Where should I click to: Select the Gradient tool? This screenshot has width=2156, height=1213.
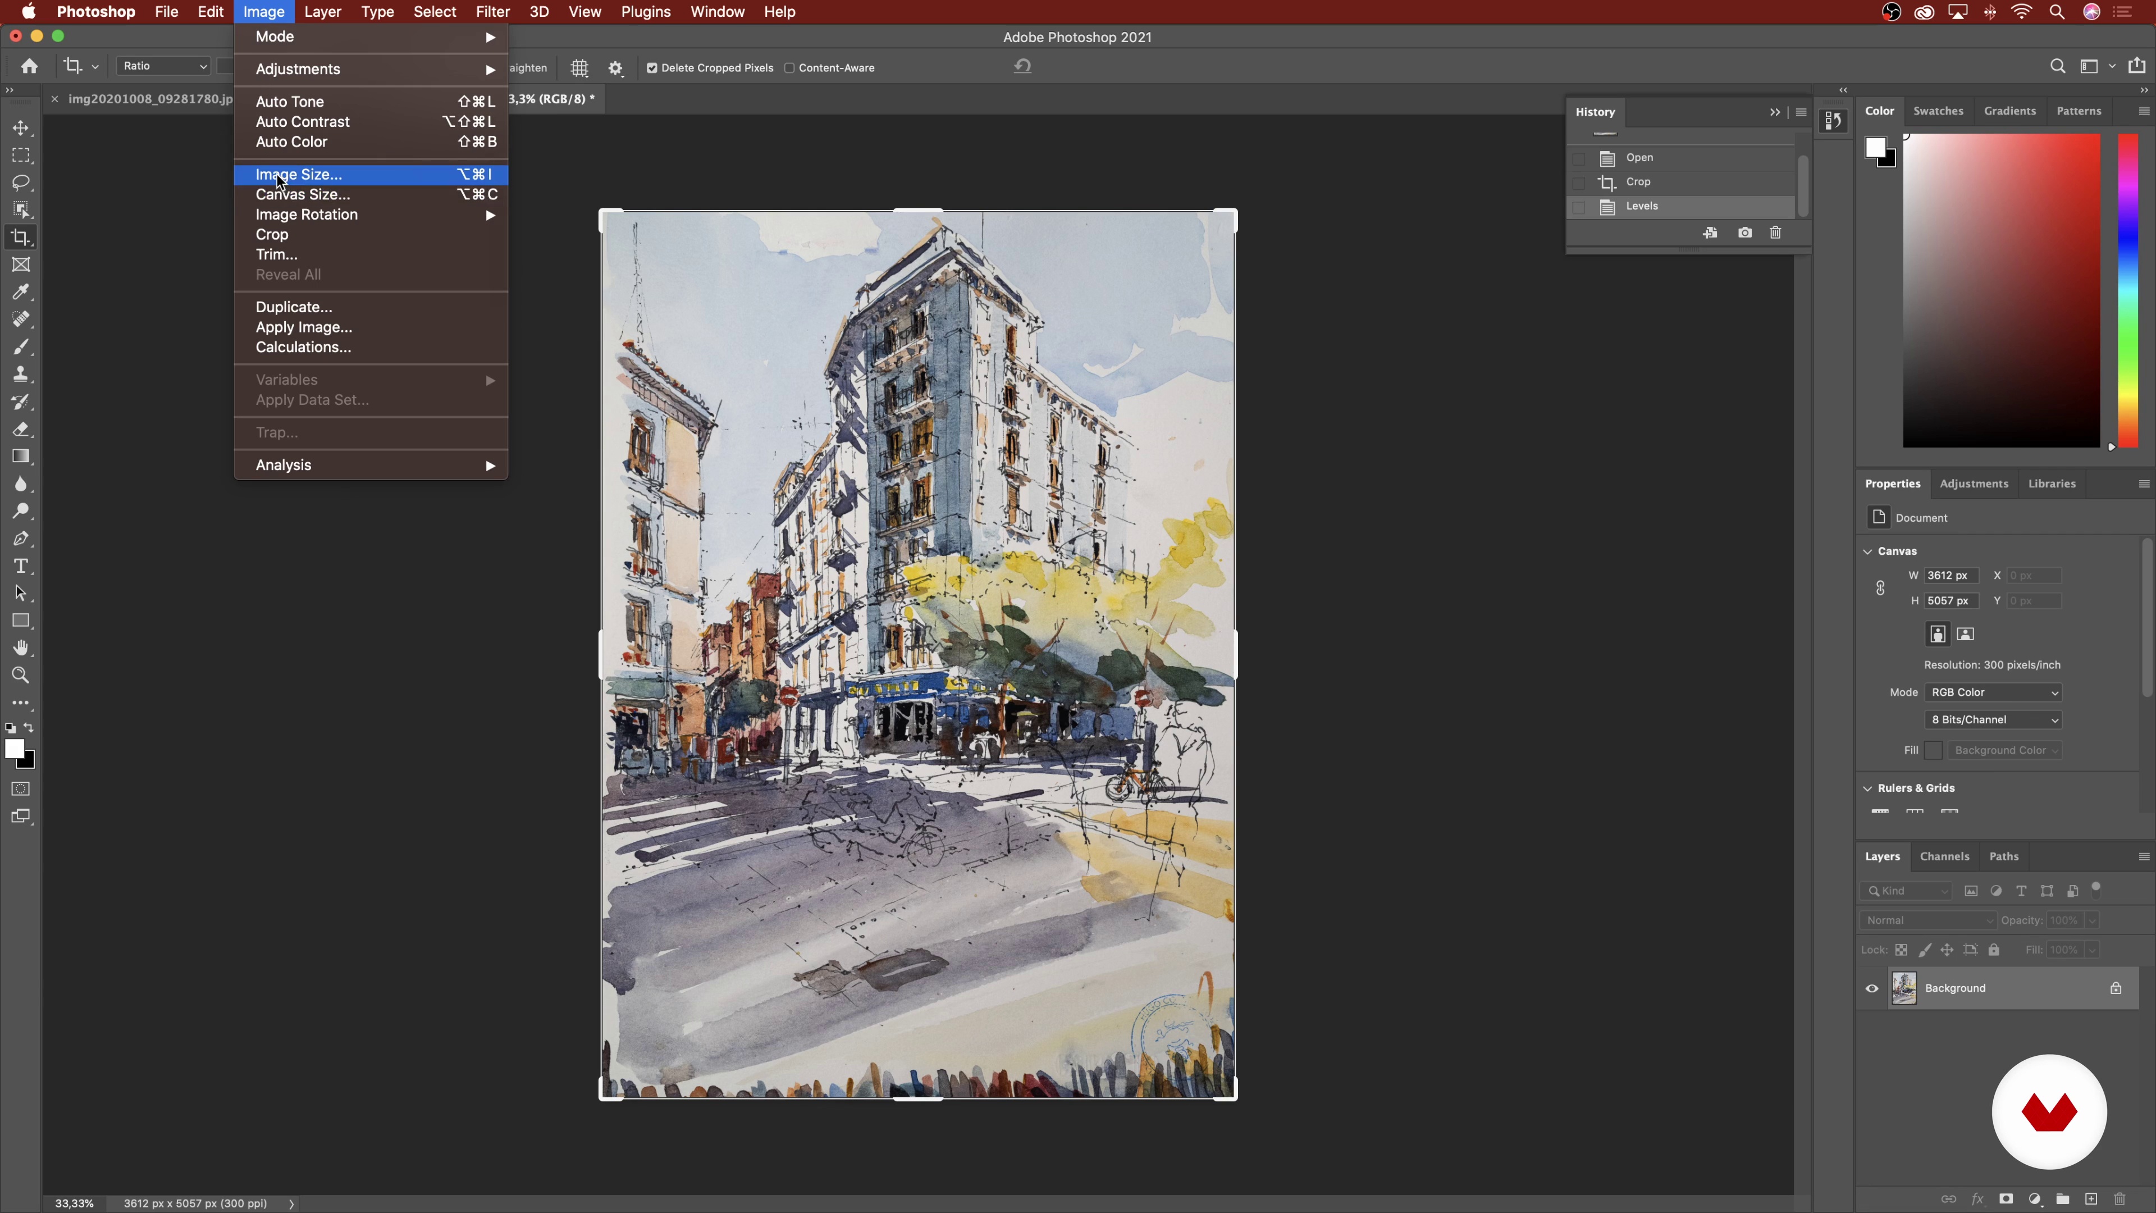(x=21, y=456)
